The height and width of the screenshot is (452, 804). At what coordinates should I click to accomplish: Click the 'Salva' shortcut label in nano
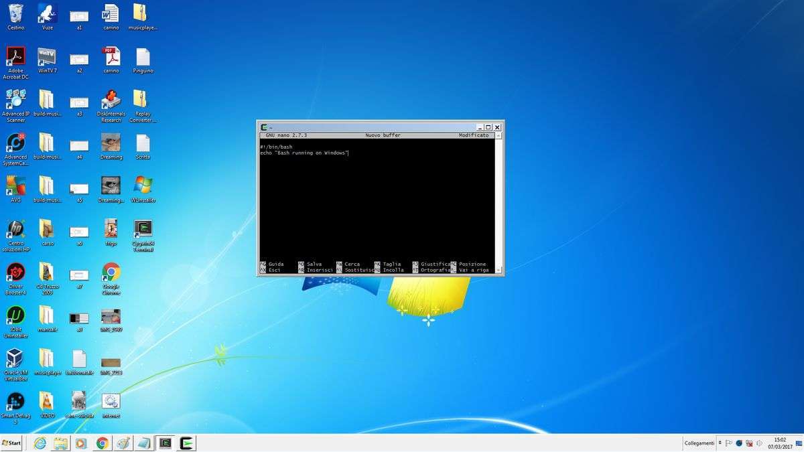tap(314, 264)
